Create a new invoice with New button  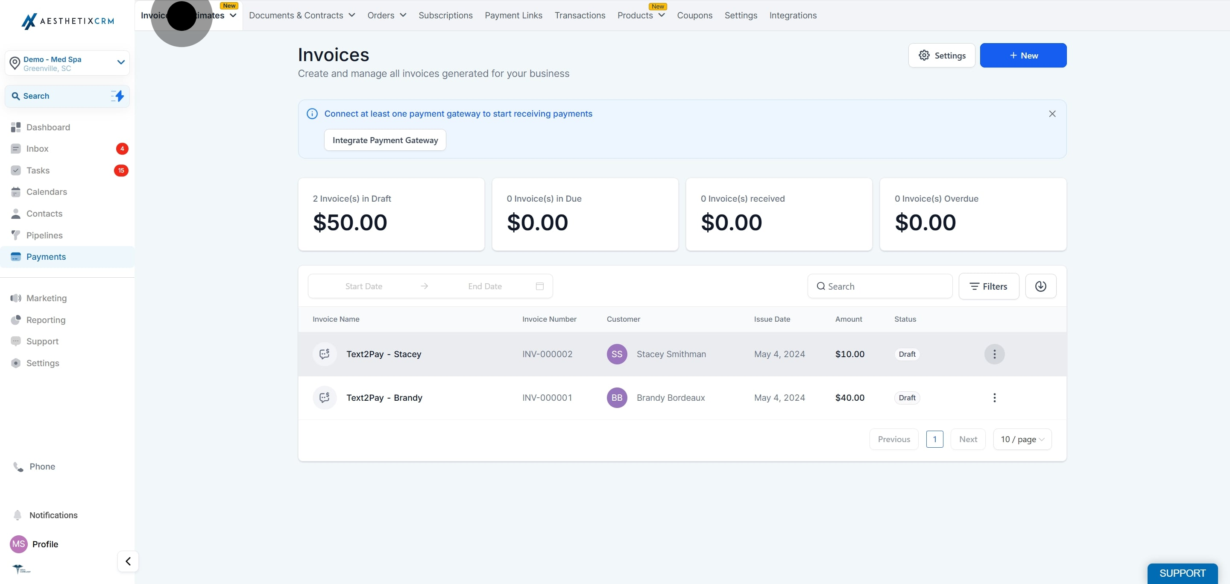(x=1023, y=56)
